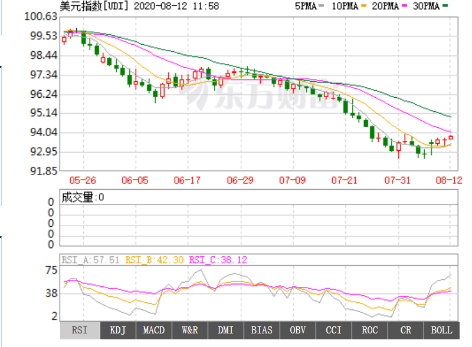
Task: Switch to the KDJ indicator tab
Action: 118,330
